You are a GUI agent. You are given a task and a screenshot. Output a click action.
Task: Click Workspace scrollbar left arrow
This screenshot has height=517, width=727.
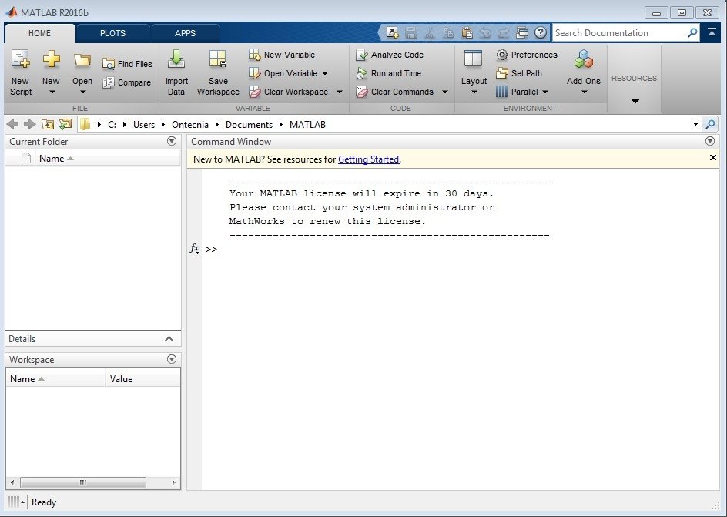tap(12, 482)
